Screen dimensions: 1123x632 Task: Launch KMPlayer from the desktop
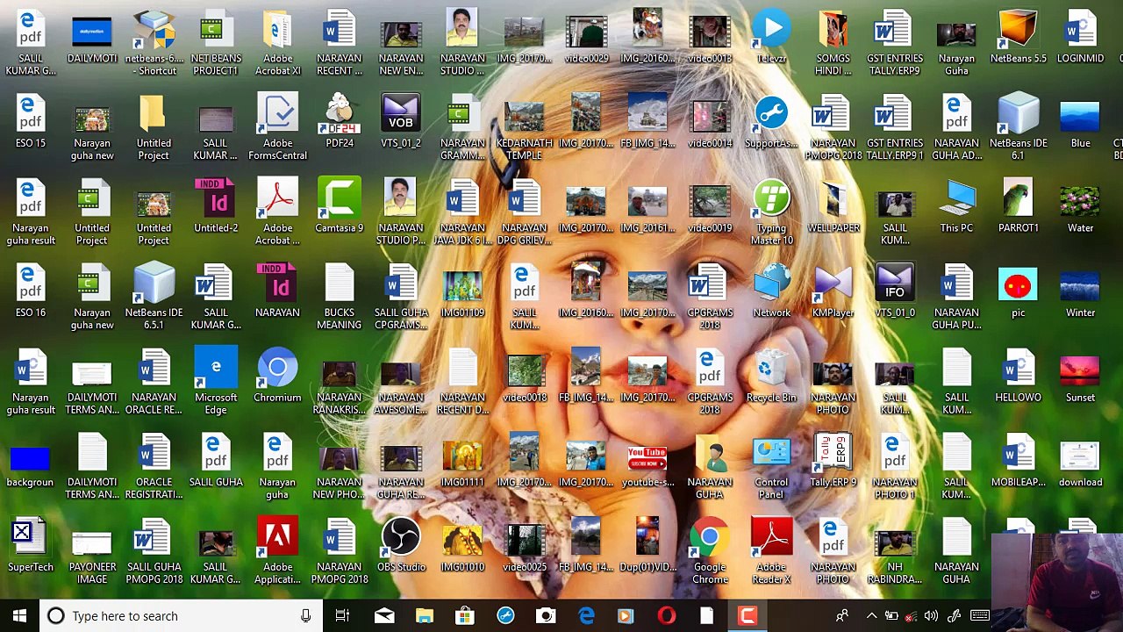pyautogui.click(x=833, y=291)
